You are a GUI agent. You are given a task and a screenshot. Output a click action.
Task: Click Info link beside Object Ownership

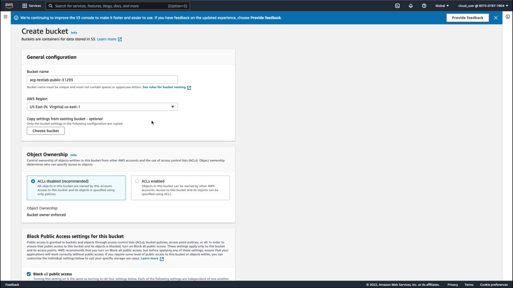pos(73,155)
